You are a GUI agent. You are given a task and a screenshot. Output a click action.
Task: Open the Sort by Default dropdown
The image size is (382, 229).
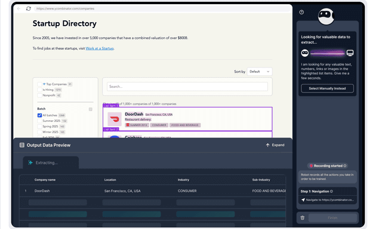point(260,72)
